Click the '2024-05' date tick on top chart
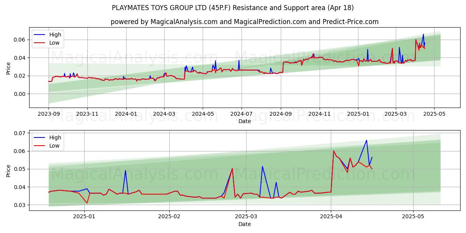Viewport: 466px width, 233px height. [x=203, y=114]
